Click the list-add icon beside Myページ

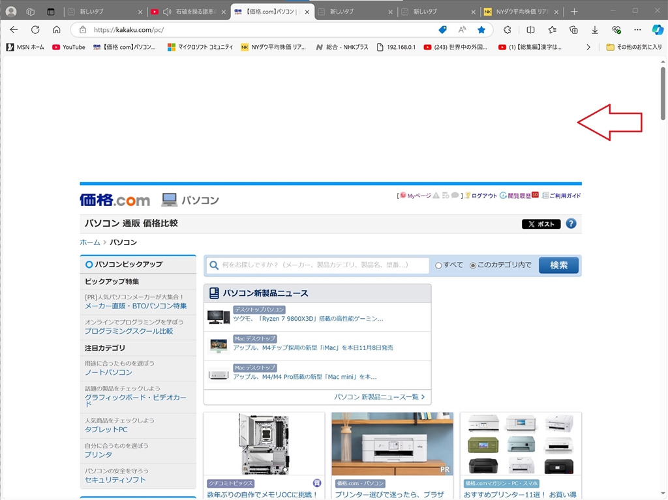coord(446,196)
